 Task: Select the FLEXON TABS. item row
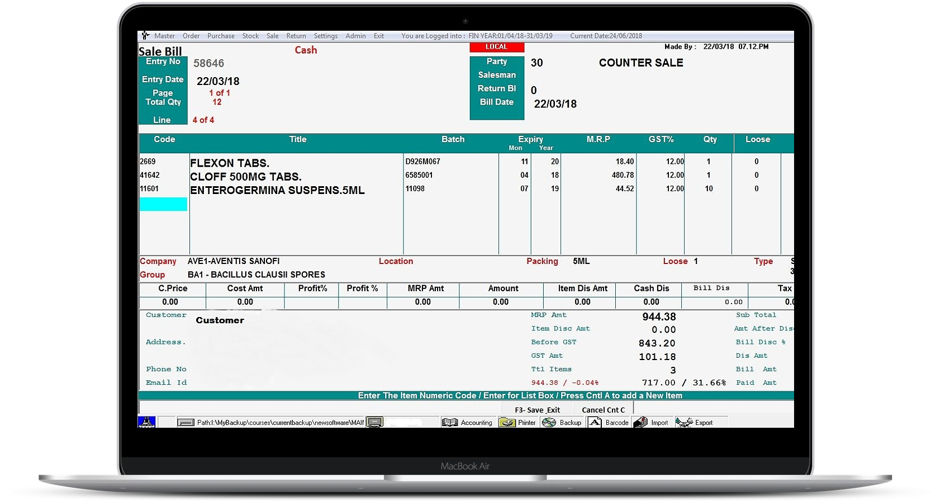pos(230,163)
